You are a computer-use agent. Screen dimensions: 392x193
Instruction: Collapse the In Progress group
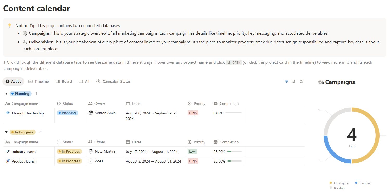pos(6,132)
